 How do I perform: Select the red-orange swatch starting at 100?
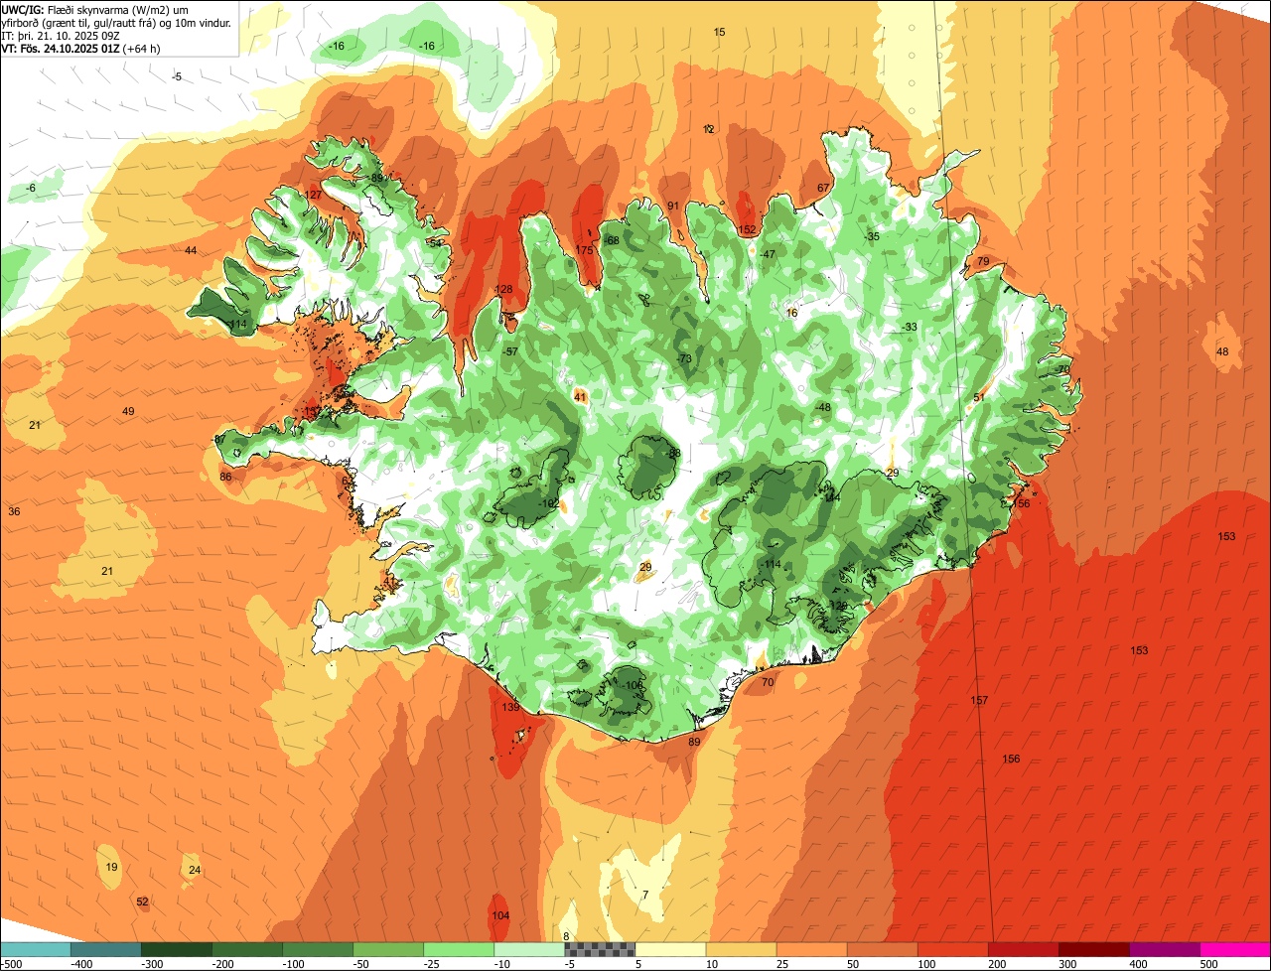[952, 949]
